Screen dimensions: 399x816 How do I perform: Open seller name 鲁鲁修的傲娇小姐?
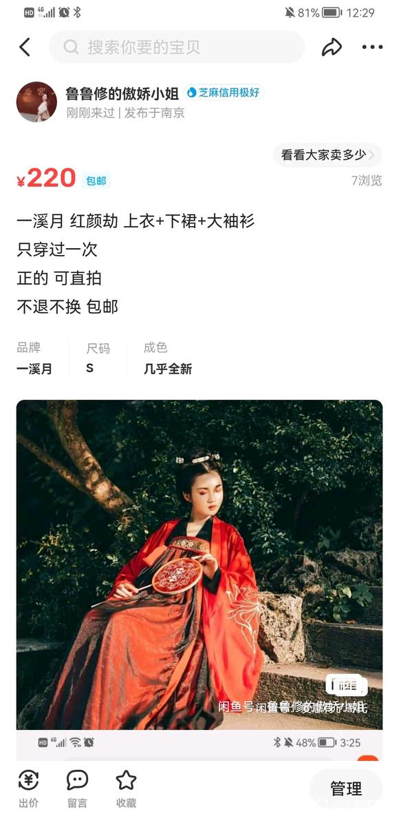click(x=122, y=93)
